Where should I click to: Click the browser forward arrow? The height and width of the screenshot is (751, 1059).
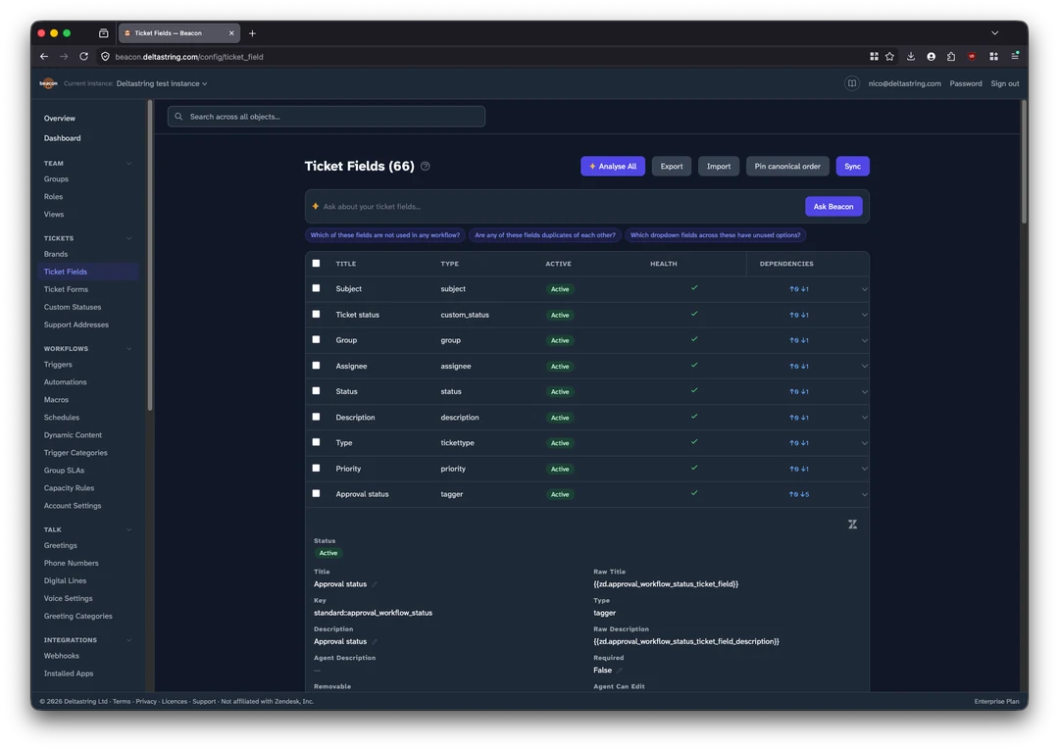(64, 57)
